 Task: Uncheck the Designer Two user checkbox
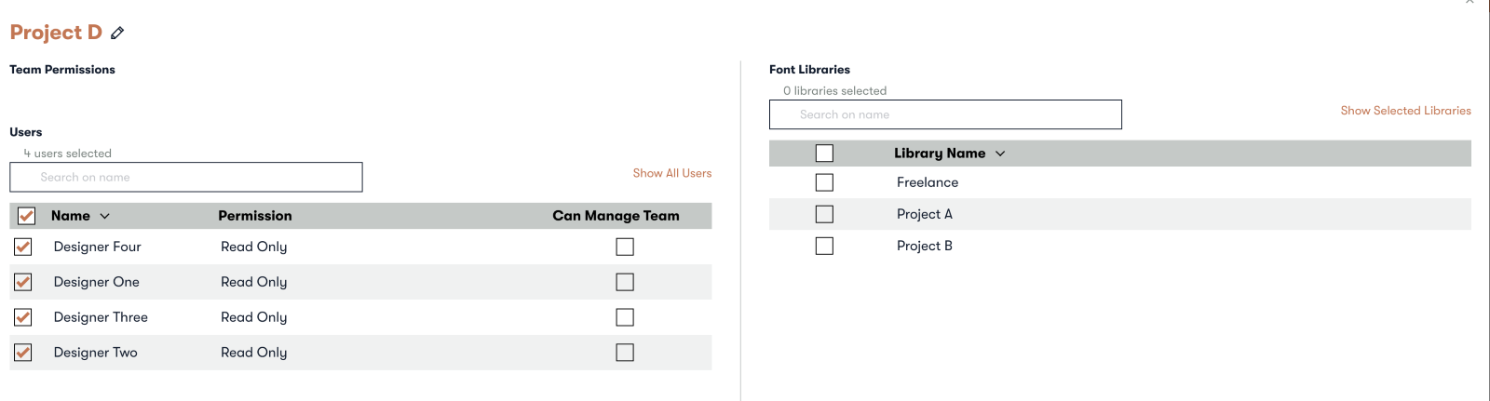[23, 353]
